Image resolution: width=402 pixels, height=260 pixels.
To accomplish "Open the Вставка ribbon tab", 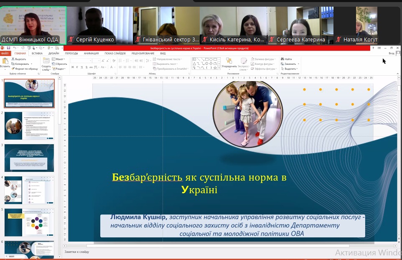I will pyautogui.click(x=37, y=54).
